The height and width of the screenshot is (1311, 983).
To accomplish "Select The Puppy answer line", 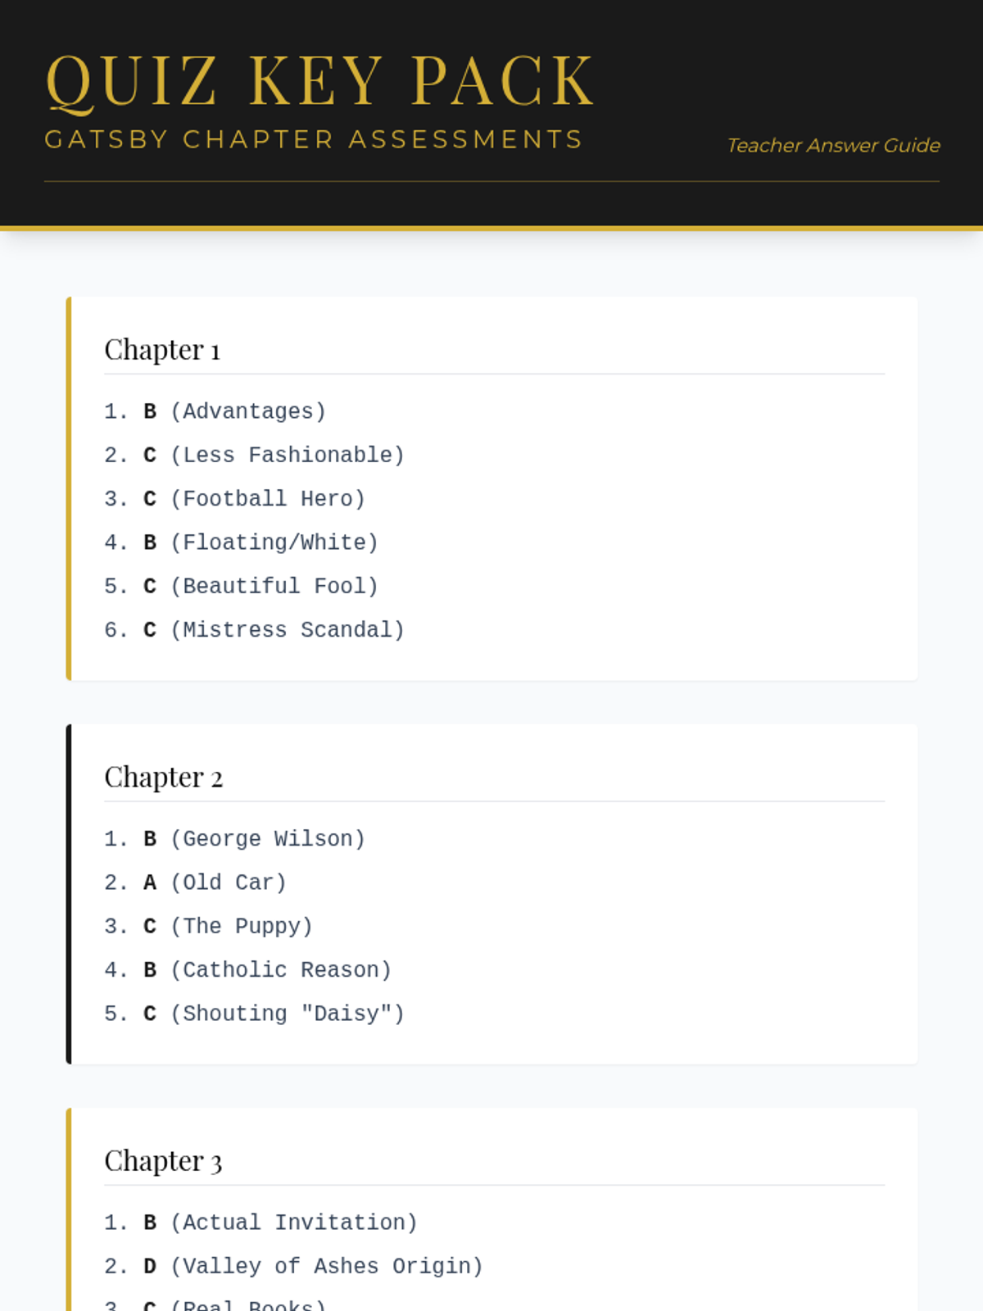I will 209,926.
